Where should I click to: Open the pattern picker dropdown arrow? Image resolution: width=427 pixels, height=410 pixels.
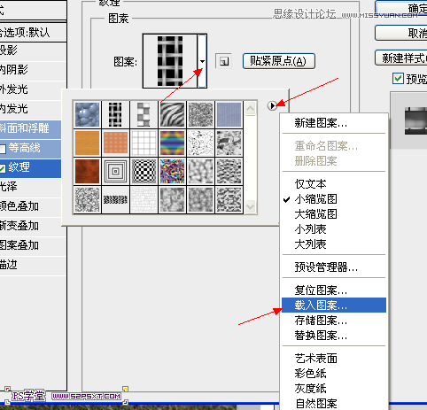click(x=202, y=61)
